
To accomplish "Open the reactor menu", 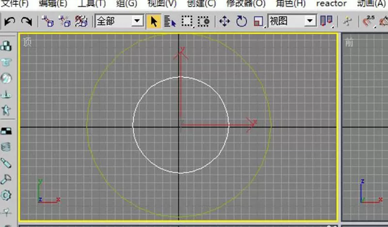I will coord(331,3).
